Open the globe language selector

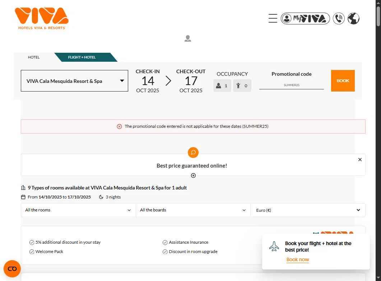click(353, 18)
